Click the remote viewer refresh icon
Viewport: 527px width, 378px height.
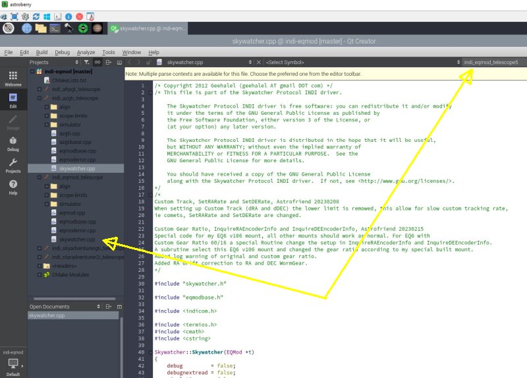click(36, 16)
